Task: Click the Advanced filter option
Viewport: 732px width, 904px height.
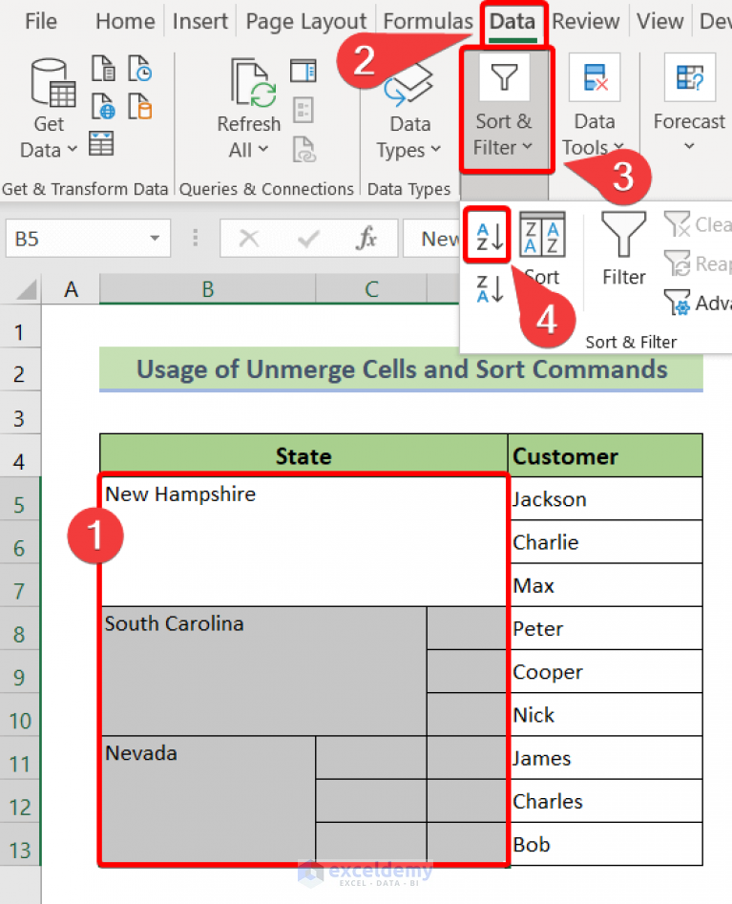Action: pyautogui.click(x=698, y=303)
